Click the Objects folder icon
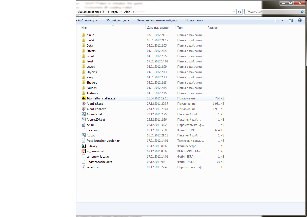The image size is (307, 217). (84, 72)
